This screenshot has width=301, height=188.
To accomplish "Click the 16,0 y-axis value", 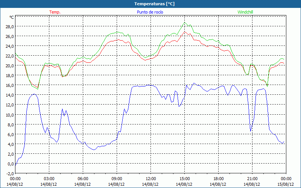I will pyautogui.click(x=10, y=85).
